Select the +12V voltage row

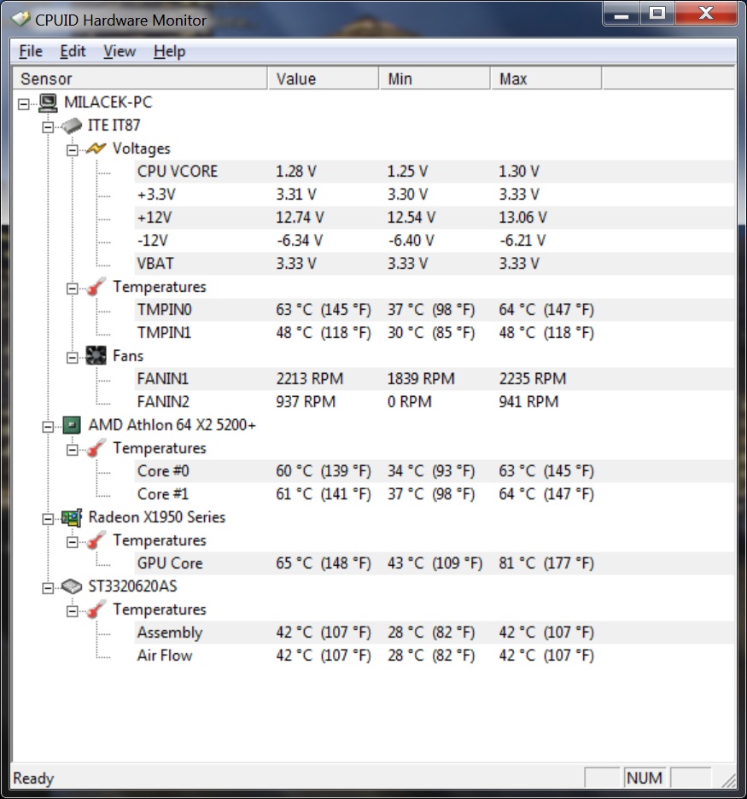(x=435, y=218)
